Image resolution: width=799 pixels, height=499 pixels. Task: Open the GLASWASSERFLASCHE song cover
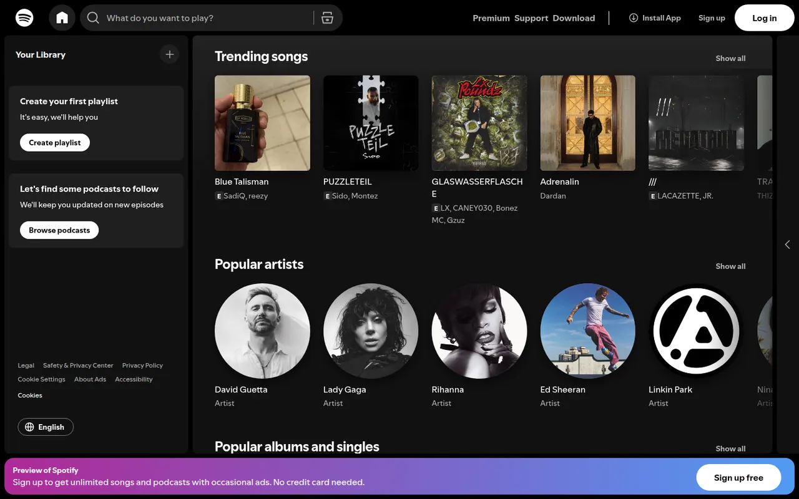(x=479, y=123)
